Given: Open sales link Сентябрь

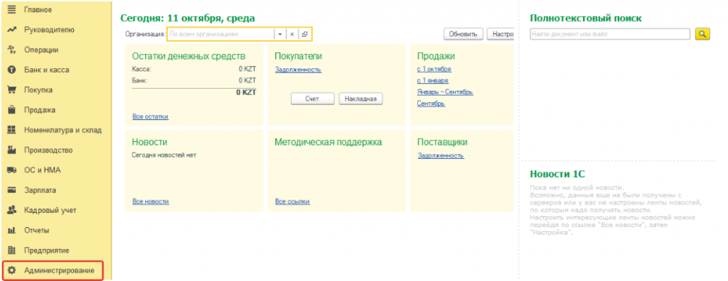Looking at the screenshot, I should coord(431,104).
